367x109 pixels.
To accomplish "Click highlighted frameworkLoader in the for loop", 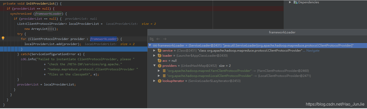I will [x=103, y=39].
